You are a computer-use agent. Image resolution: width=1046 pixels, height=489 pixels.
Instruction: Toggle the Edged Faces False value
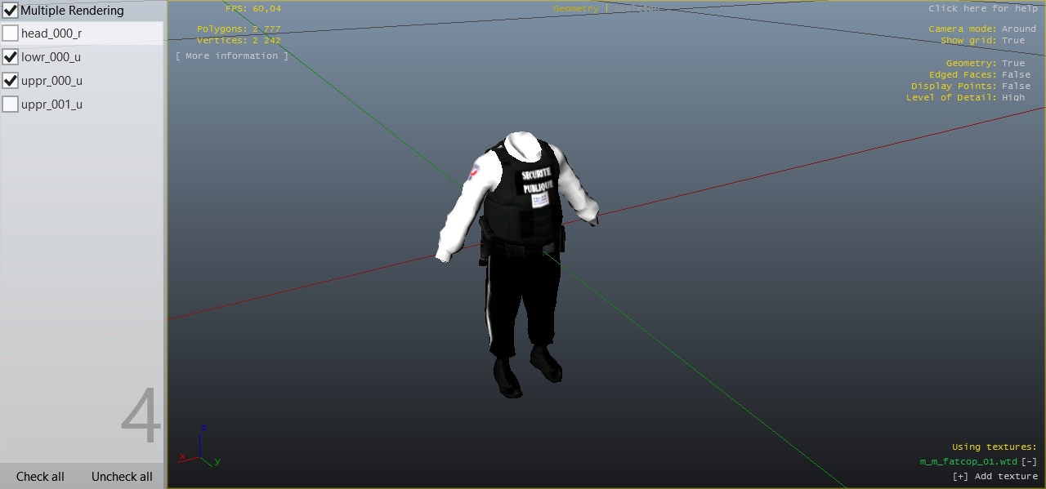pos(1017,75)
